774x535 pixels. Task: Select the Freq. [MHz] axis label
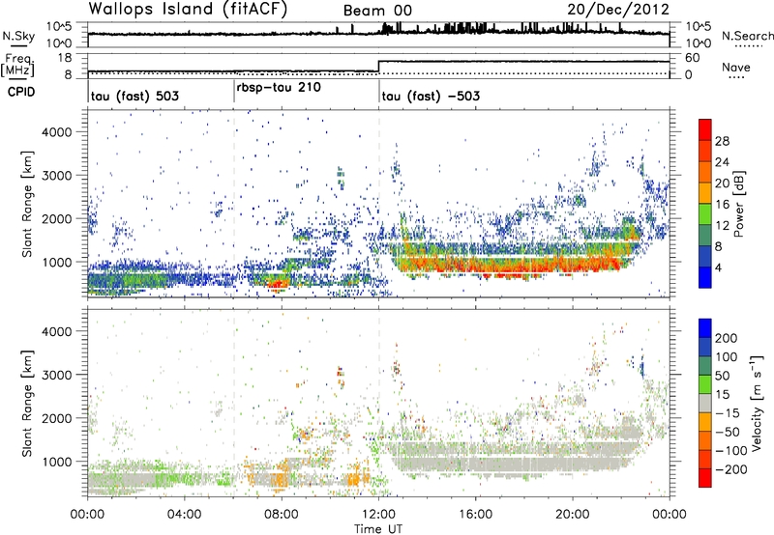pyautogui.click(x=17, y=66)
